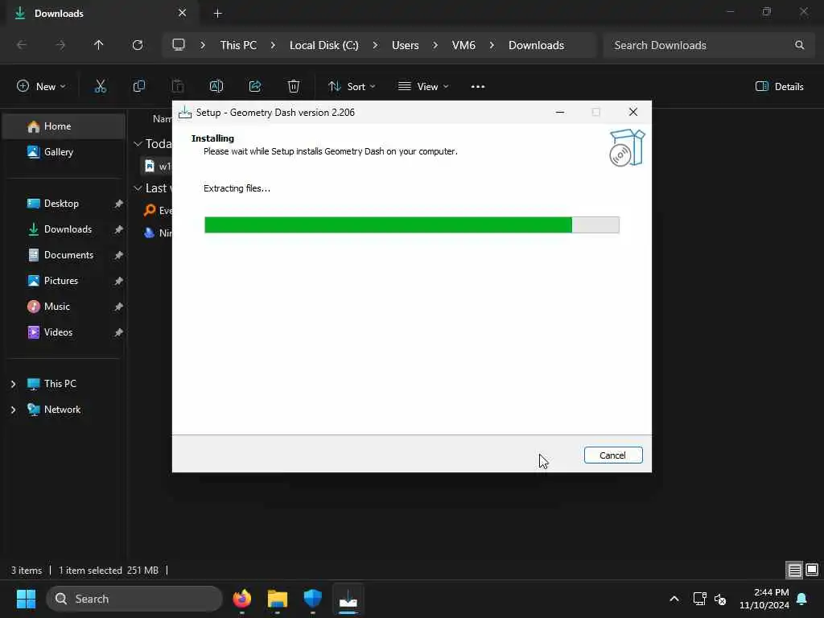Click the Setup installer taskbar icon
The height and width of the screenshot is (618, 824).
coord(348,599)
